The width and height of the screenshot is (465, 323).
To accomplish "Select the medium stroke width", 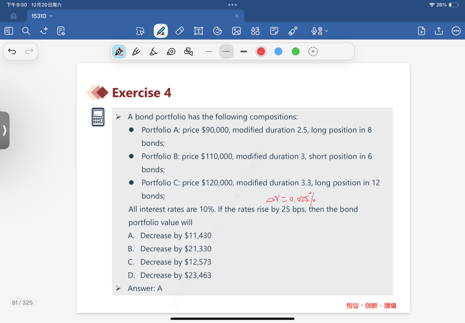I will (x=226, y=52).
